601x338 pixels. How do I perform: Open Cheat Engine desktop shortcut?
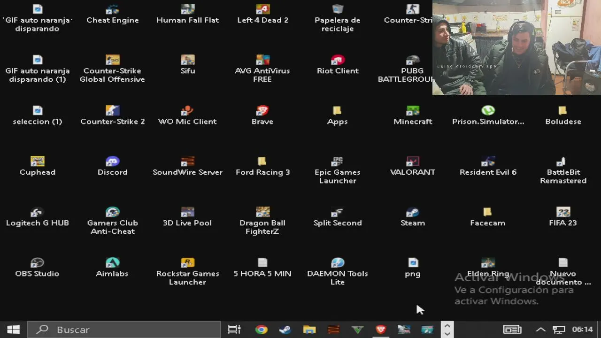click(112, 14)
